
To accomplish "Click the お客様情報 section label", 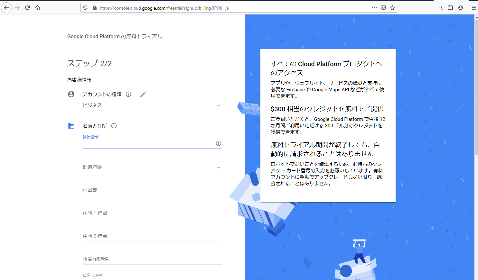I will pyautogui.click(x=80, y=80).
